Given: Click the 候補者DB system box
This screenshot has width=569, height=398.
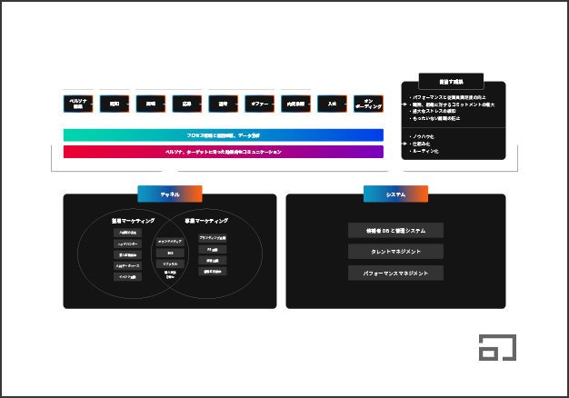Looking at the screenshot, I should (x=396, y=231).
